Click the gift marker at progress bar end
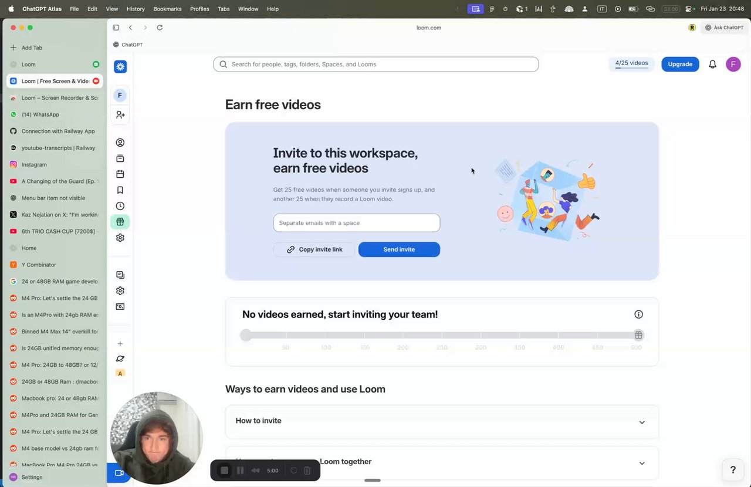Screen dimensions: 751x487 coord(638,335)
